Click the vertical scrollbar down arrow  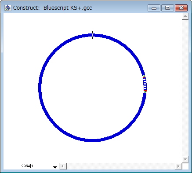185,159
